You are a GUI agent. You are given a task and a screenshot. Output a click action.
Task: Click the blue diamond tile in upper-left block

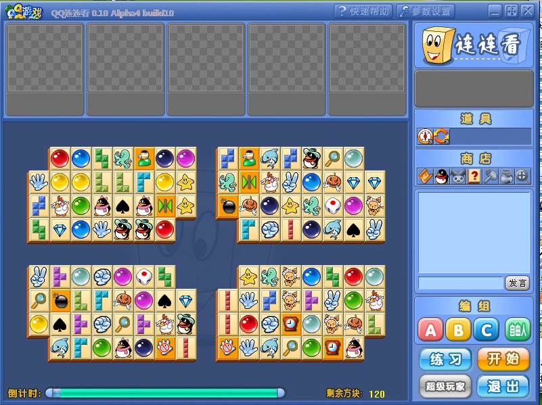60,230
